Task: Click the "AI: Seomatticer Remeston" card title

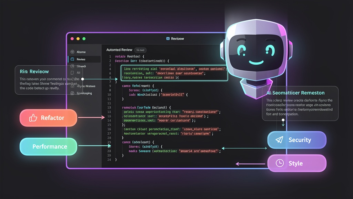Action: pyautogui.click(x=295, y=93)
